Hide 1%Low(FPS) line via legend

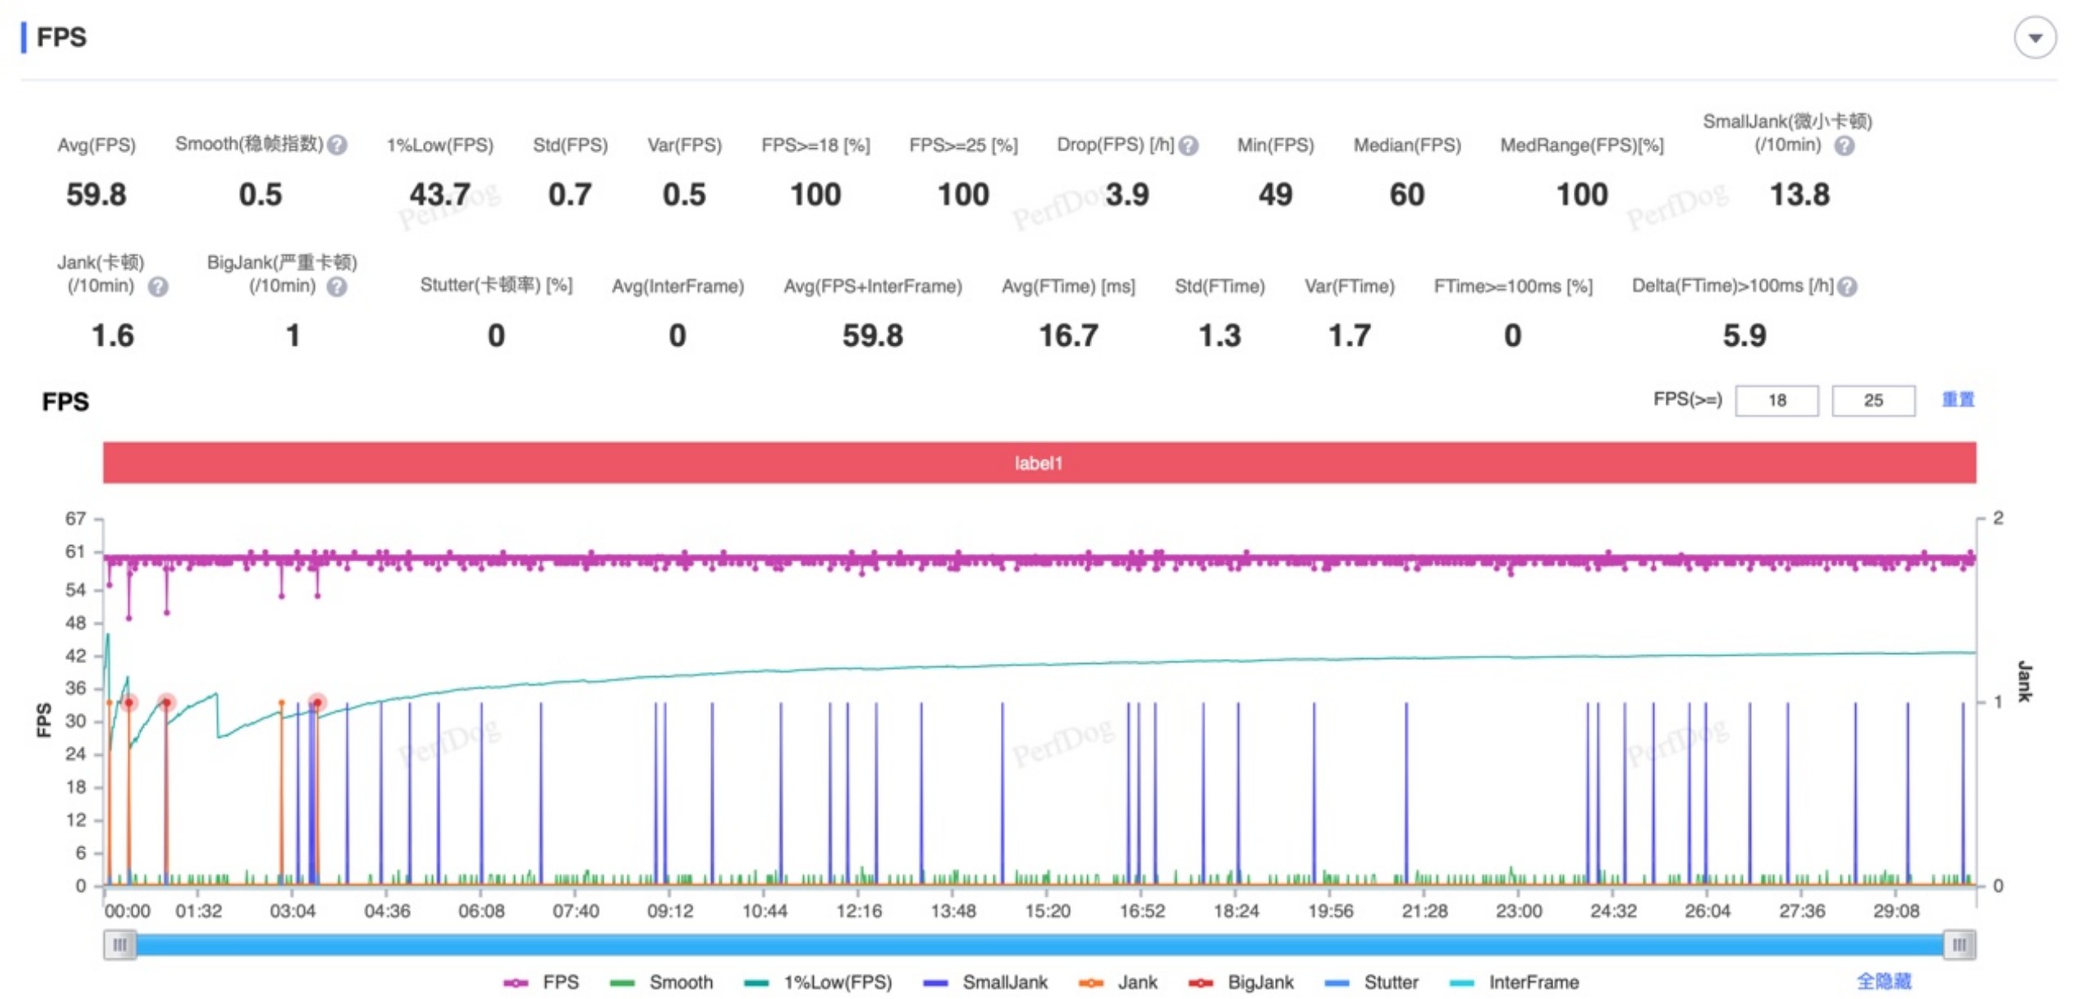pos(818,982)
